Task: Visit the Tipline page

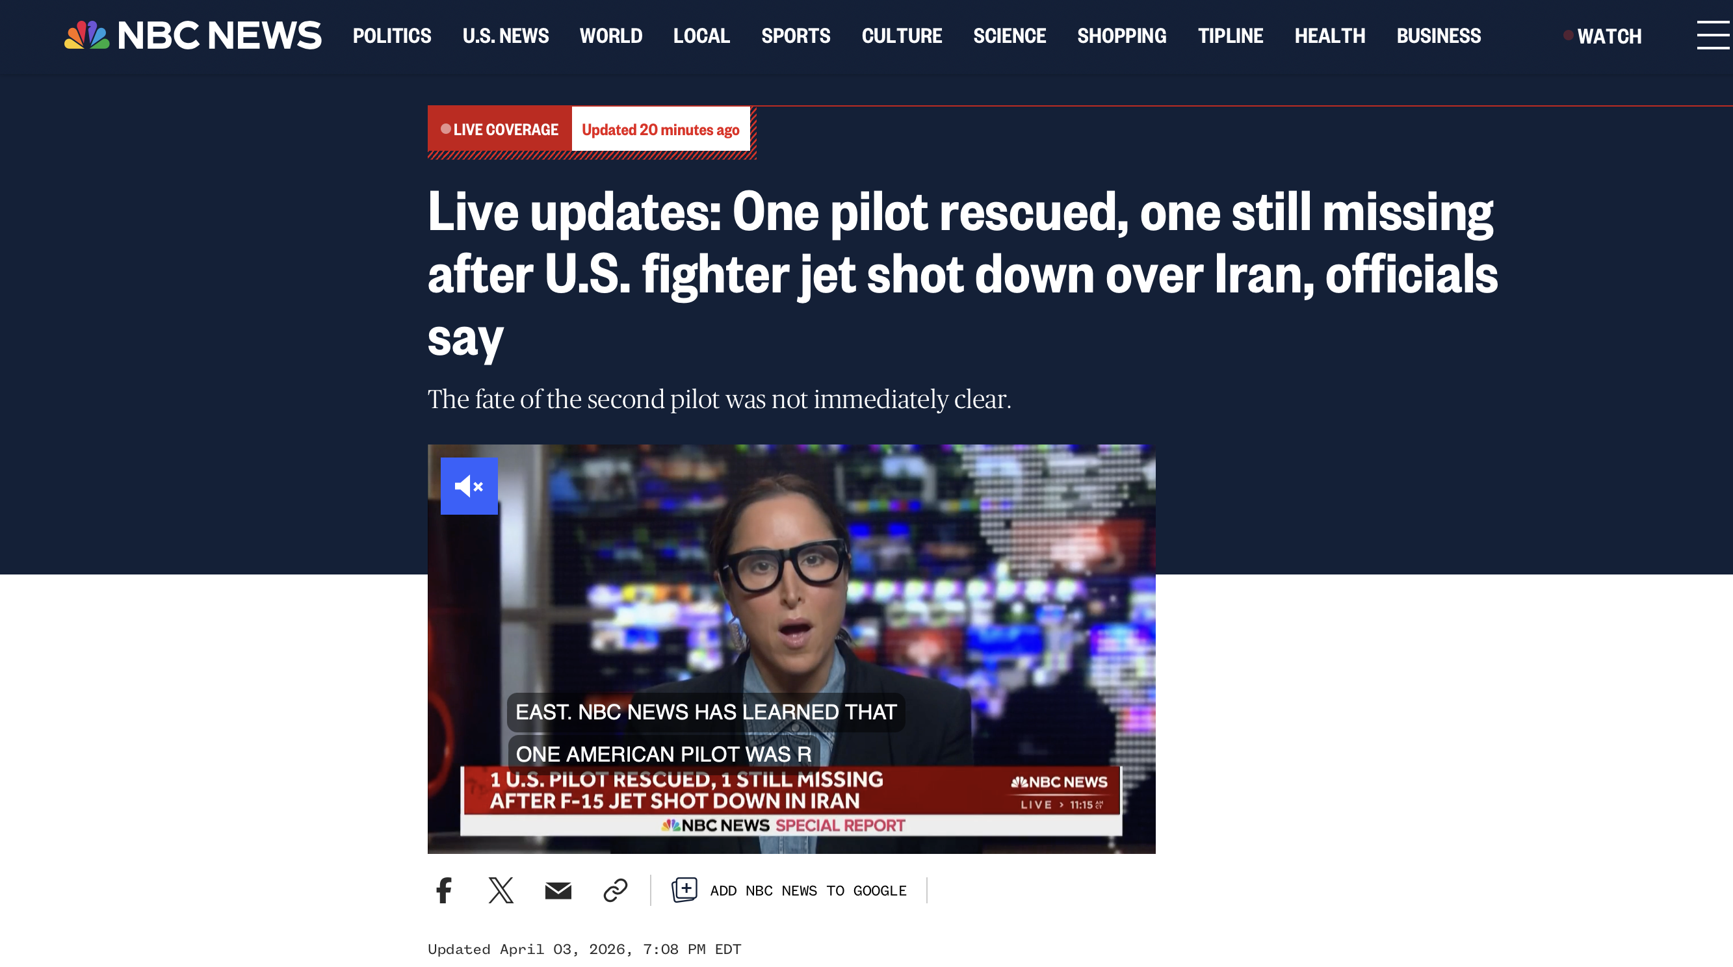Action: tap(1231, 36)
